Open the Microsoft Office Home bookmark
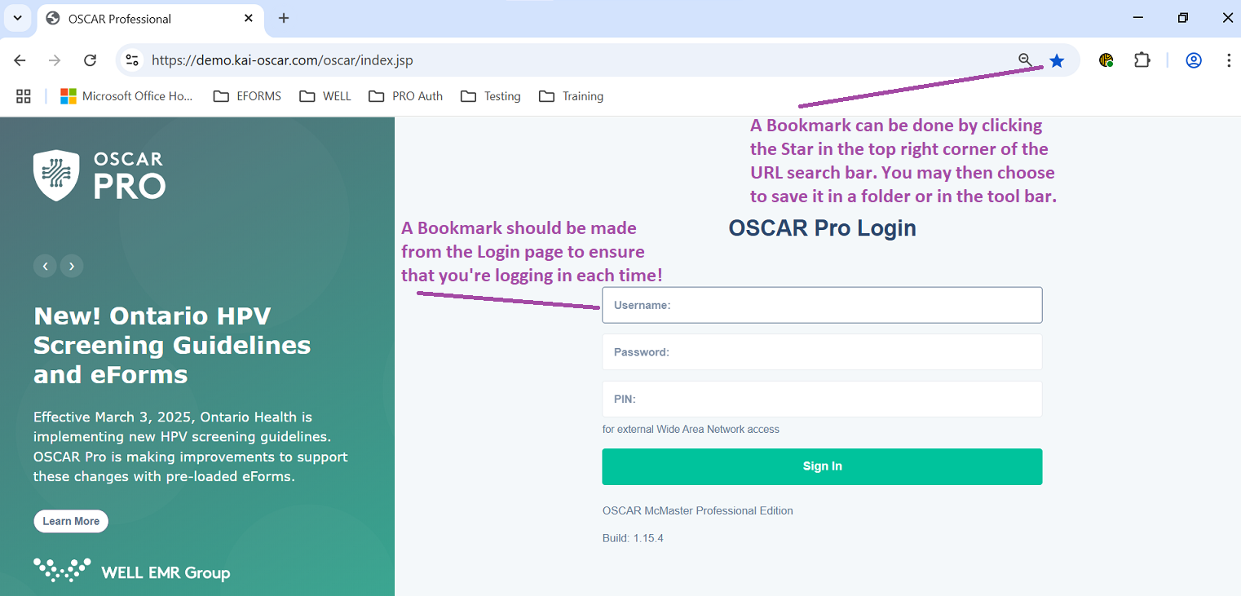This screenshot has height=596, width=1241. (127, 96)
